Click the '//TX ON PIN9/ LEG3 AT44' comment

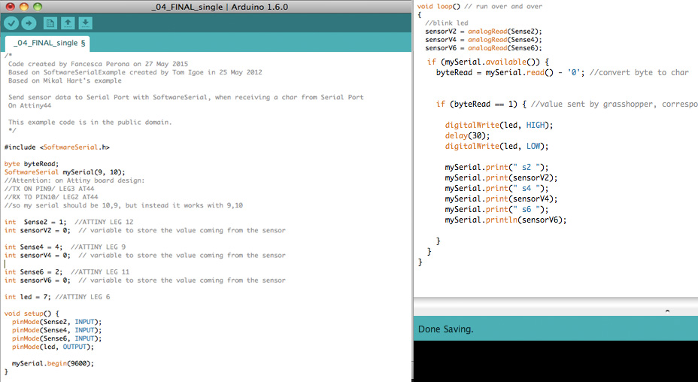coord(50,189)
